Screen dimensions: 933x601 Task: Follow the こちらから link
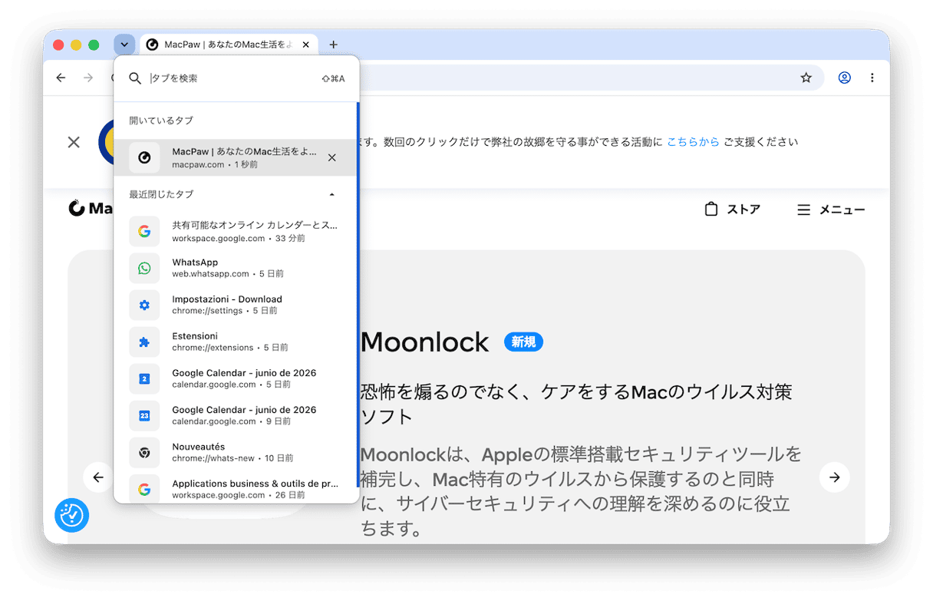click(x=693, y=142)
